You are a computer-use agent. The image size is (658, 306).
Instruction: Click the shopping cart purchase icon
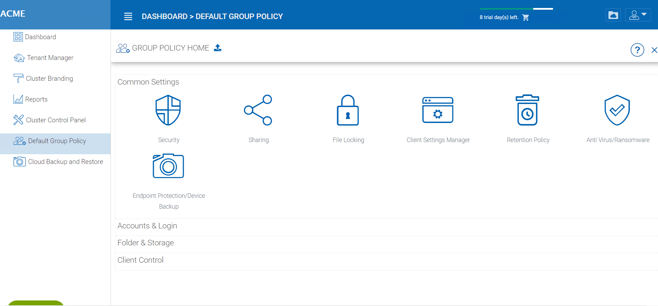pos(526,17)
